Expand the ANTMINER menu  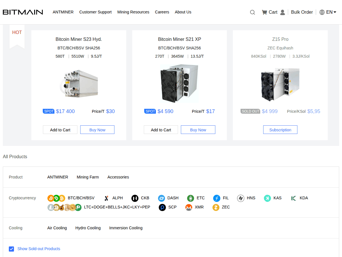click(x=63, y=12)
